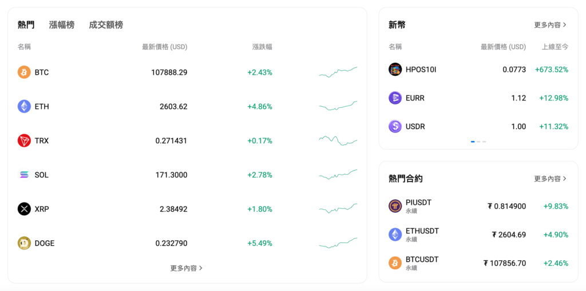
Task: Switch to the 成交額榜 tab
Action: (x=106, y=25)
